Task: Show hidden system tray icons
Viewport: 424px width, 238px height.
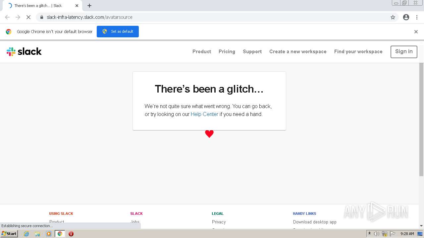Action: pyautogui.click(x=369, y=234)
